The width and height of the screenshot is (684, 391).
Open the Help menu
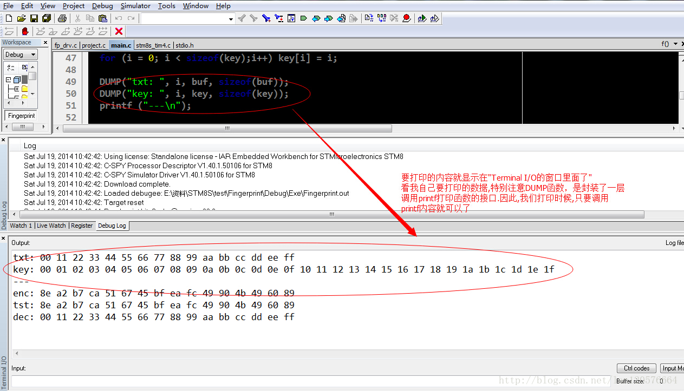pyautogui.click(x=223, y=6)
